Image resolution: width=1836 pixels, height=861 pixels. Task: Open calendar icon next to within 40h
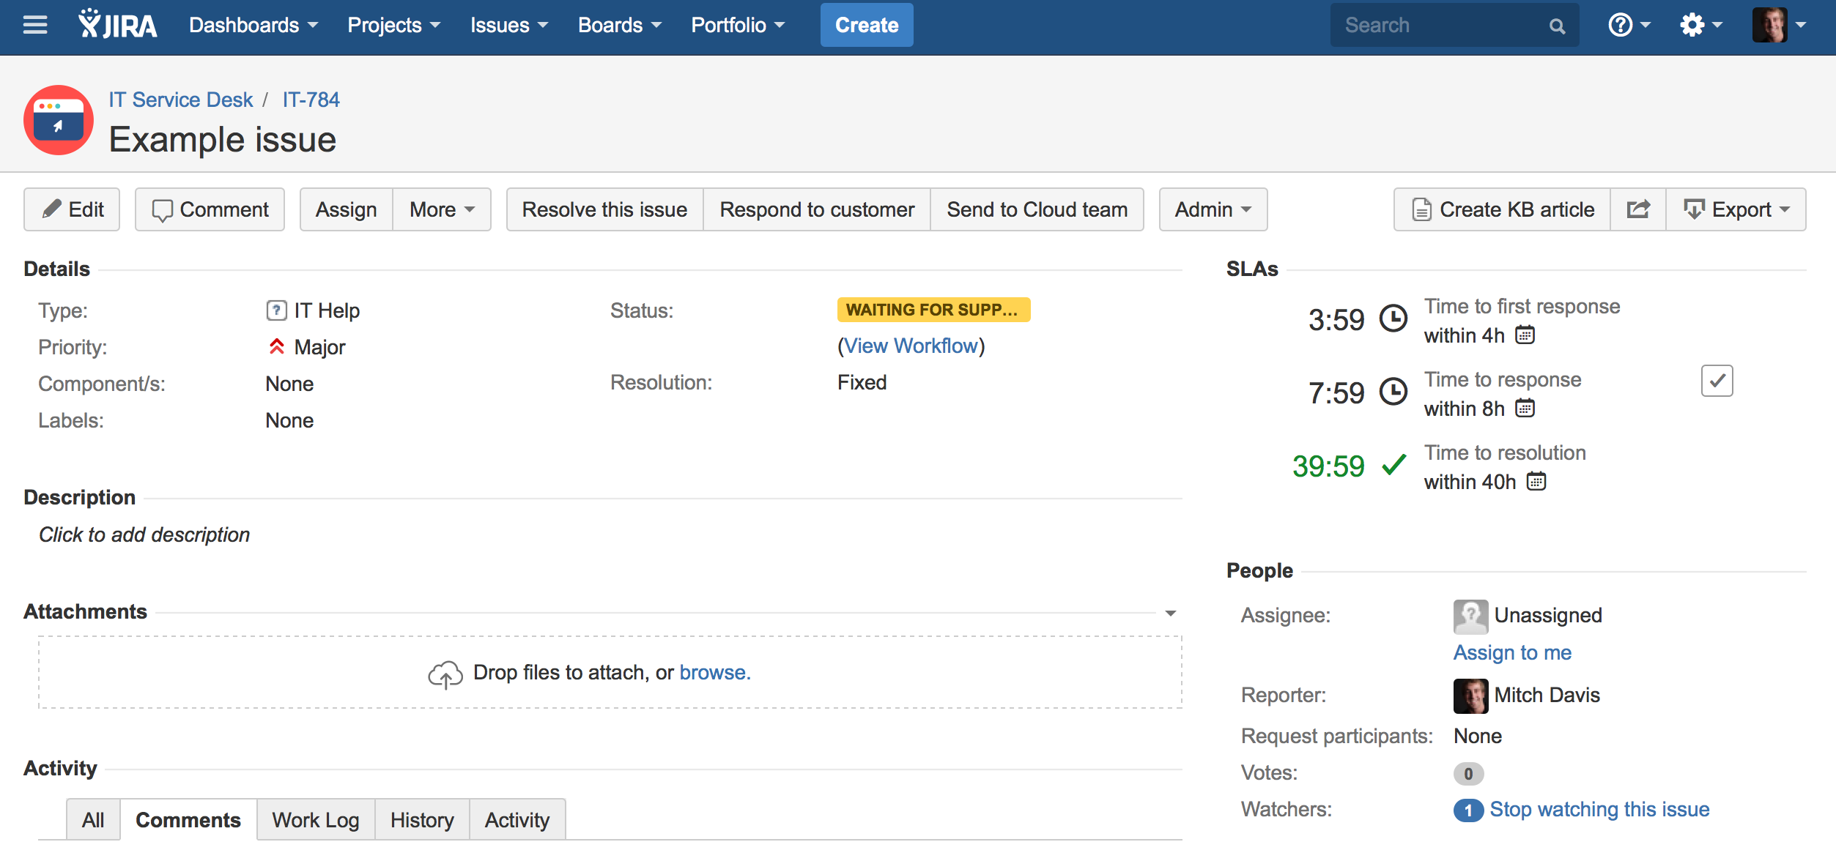[1536, 481]
